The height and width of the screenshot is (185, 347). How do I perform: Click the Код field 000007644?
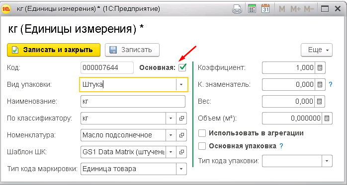click(x=107, y=67)
